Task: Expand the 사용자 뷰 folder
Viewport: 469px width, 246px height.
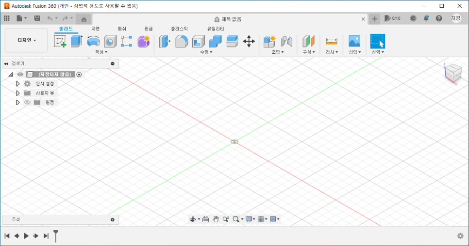Action: click(17, 93)
